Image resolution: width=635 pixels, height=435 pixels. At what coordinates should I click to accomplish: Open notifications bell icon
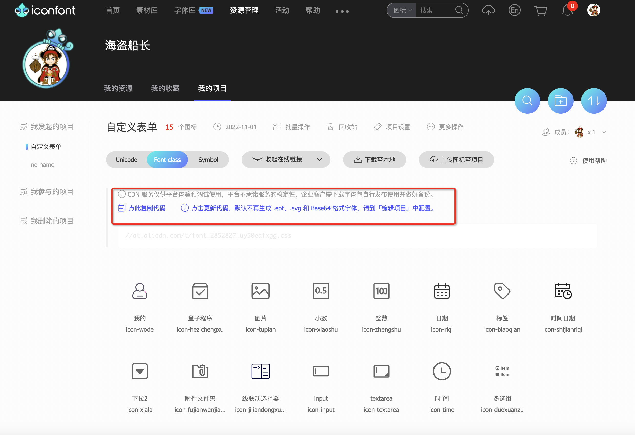(567, 11)
